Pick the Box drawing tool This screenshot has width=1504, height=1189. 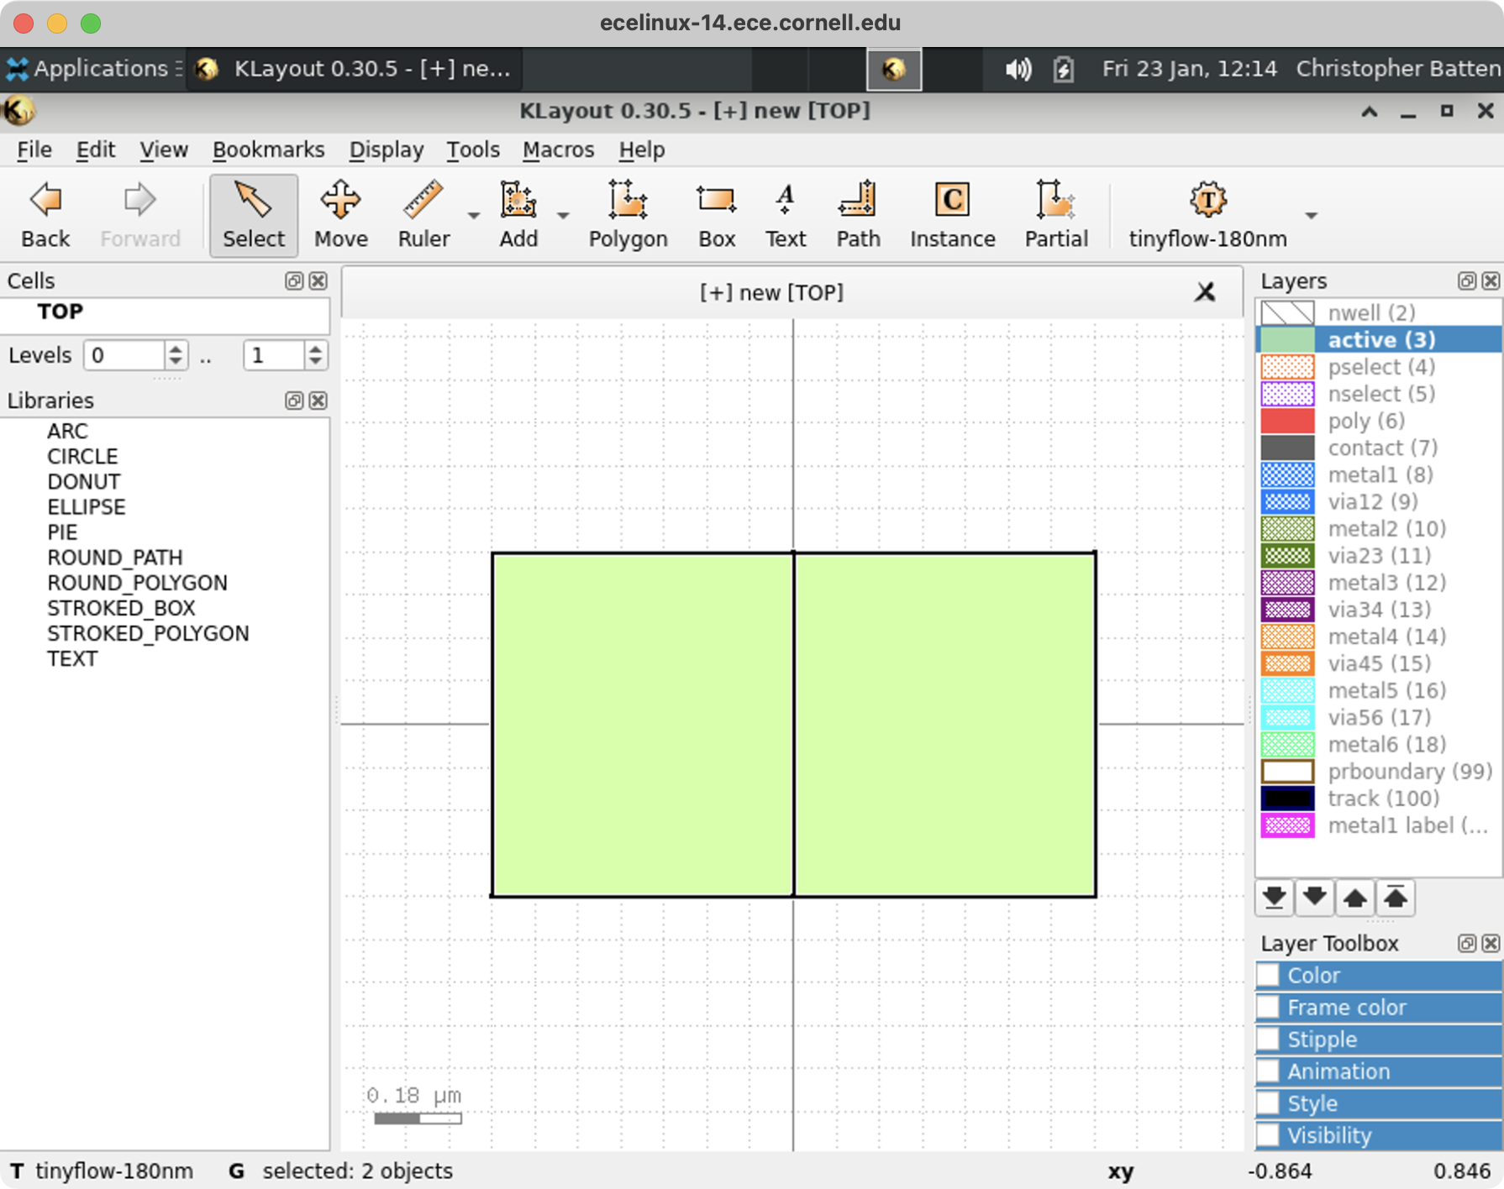point(716,215)
